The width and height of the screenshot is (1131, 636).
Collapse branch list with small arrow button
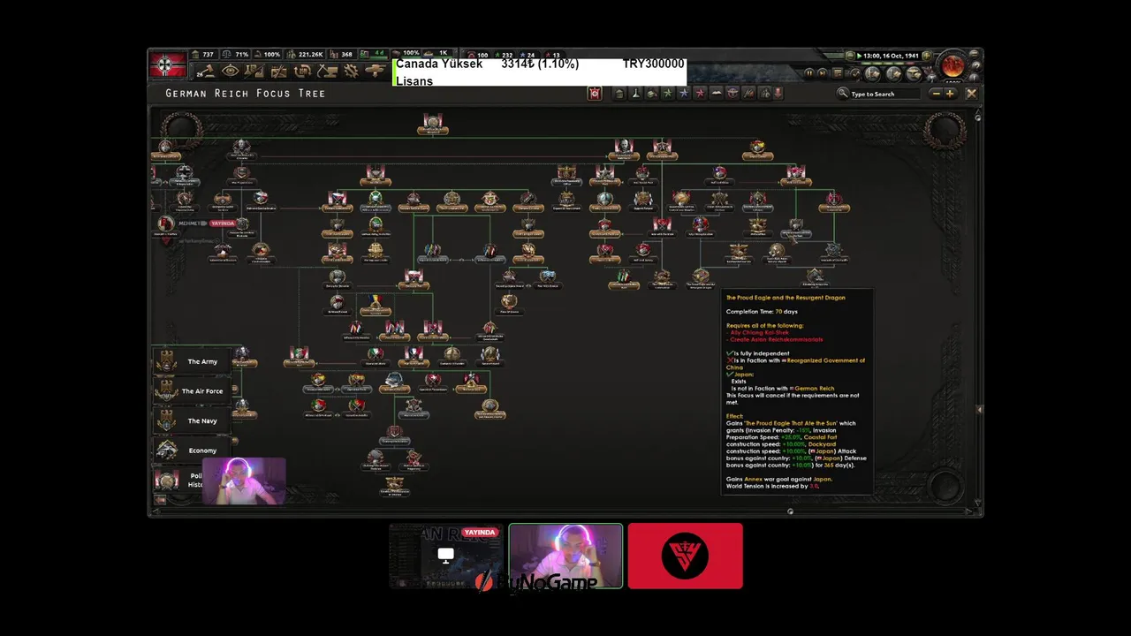pyautogui.click(x=160, y=501)
